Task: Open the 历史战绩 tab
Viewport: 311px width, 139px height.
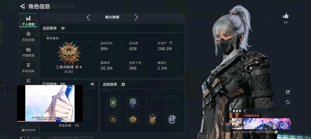Action: click(28, 36)
